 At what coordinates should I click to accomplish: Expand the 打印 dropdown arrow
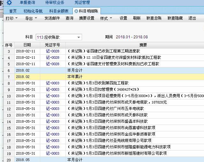pyautogui.click(x=16, y=18)
